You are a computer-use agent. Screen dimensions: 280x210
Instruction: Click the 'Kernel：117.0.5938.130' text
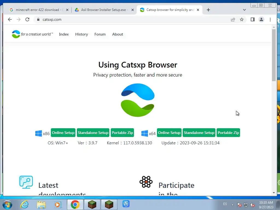pyautogui.click(x=129, y=143)
